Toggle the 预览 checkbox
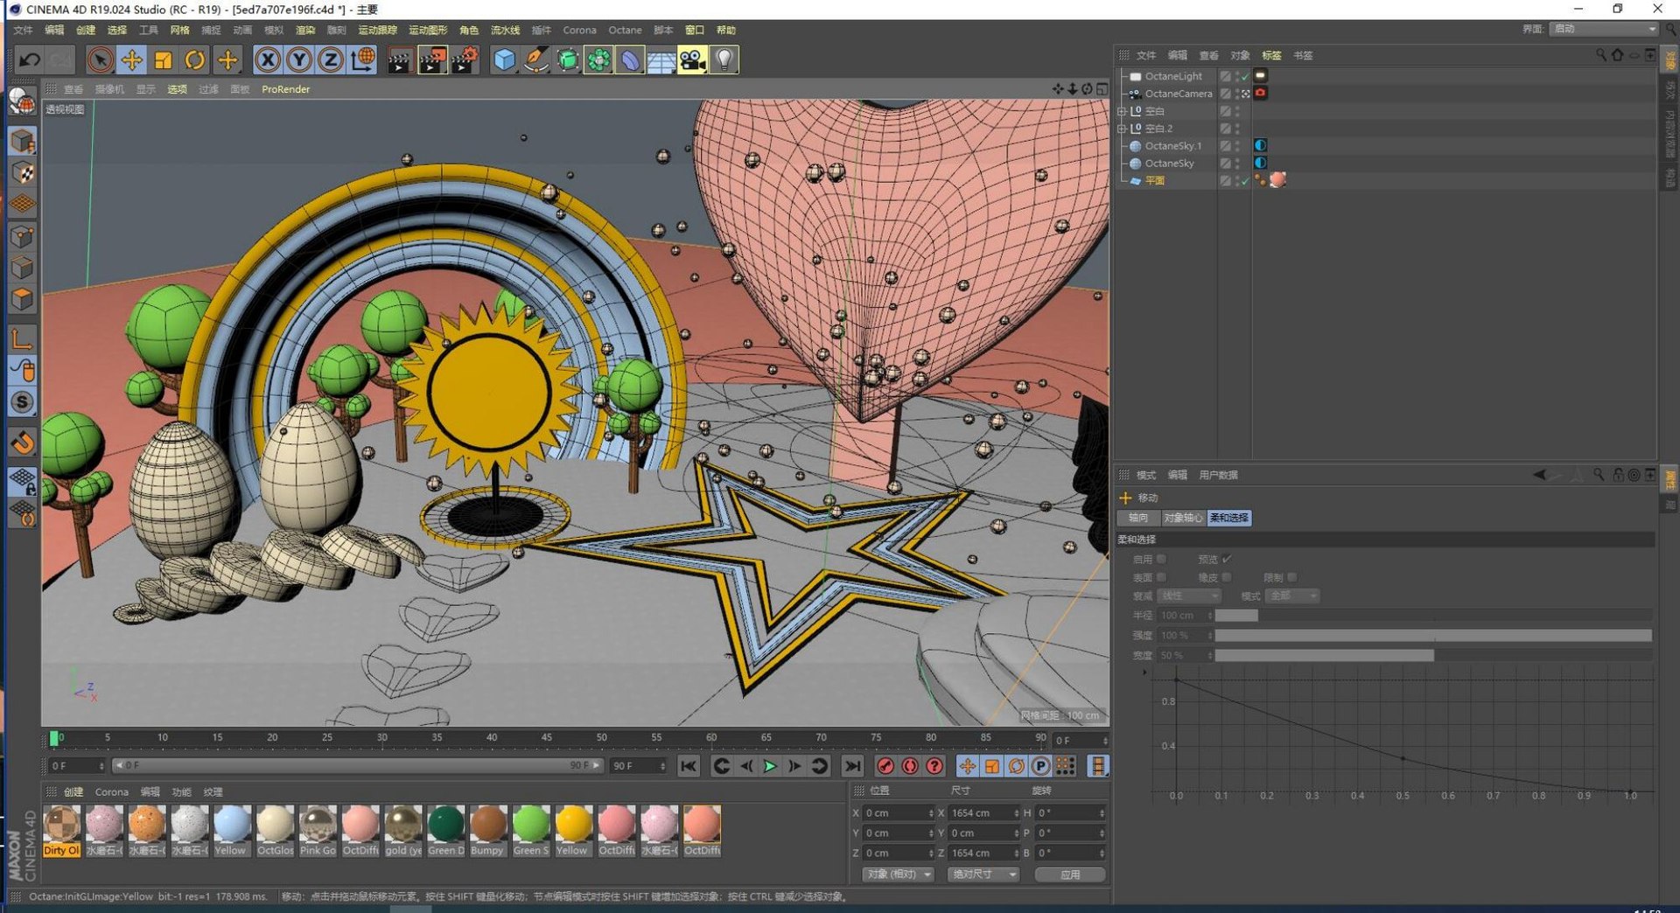 pyautogui.click(x=1227, y=559)
